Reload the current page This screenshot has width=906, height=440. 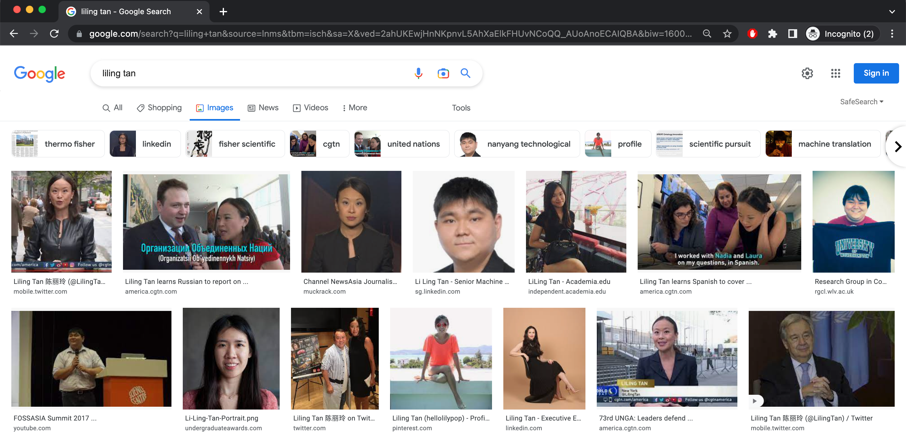coord(54,34)
